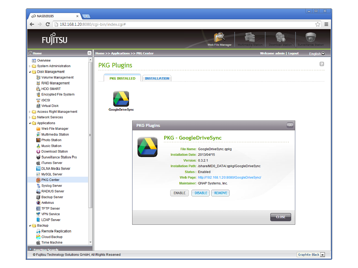
Task: Expand the Network Services folder
Action: pos(30,118)
